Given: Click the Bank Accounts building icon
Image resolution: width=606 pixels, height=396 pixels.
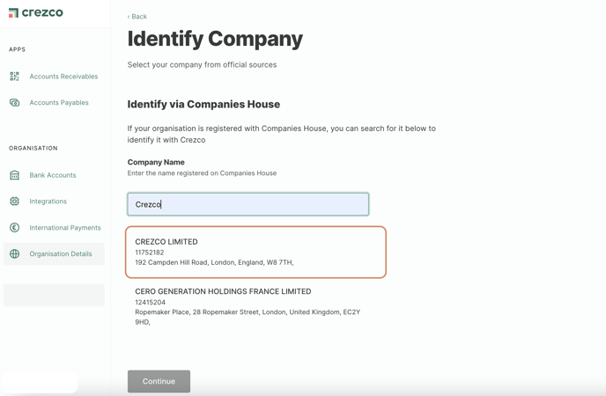Looking at the screenshot, I should 14,175.
